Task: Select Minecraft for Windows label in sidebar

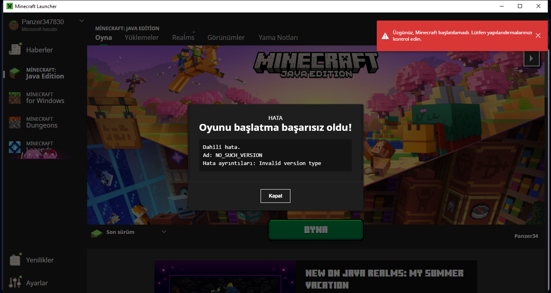Action: (45, 98)
